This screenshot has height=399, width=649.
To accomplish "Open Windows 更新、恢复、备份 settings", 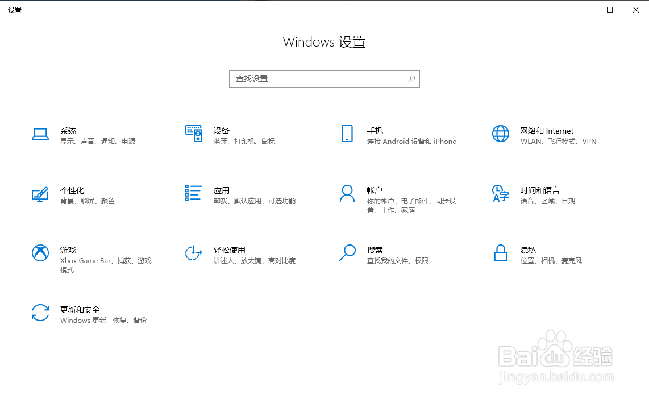I will tap(103, 321).
